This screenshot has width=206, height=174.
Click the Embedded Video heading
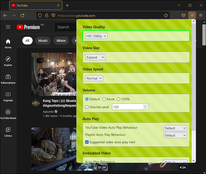coord(96,153)
